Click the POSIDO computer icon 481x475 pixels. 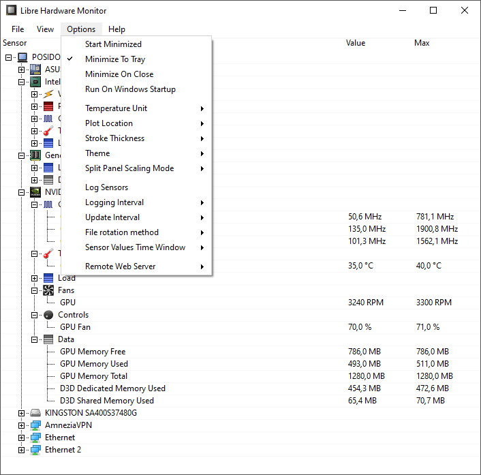tap(22, 57)
